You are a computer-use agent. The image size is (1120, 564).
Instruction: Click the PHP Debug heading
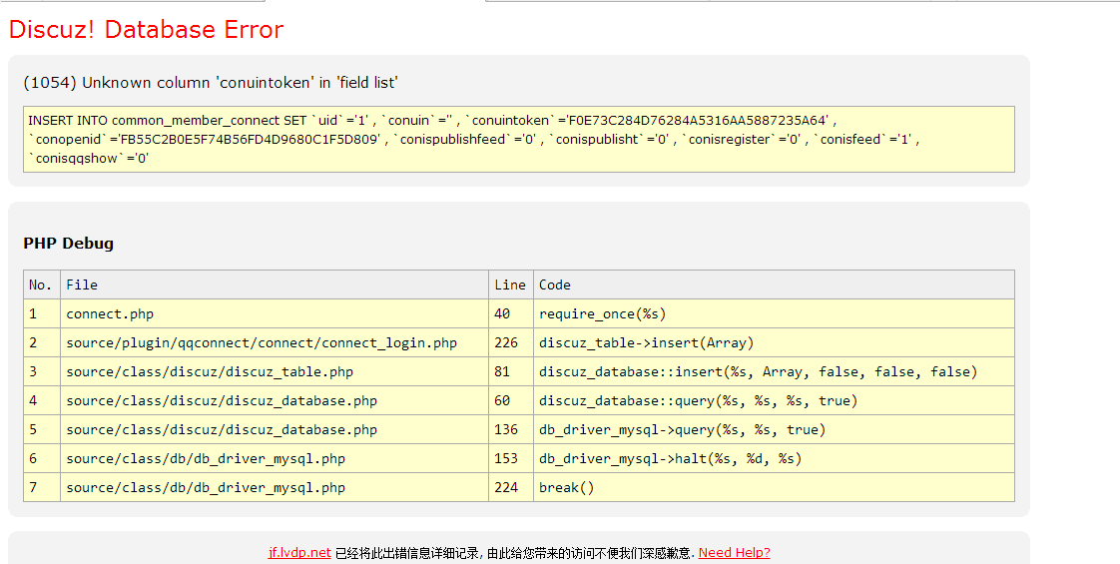68,244
